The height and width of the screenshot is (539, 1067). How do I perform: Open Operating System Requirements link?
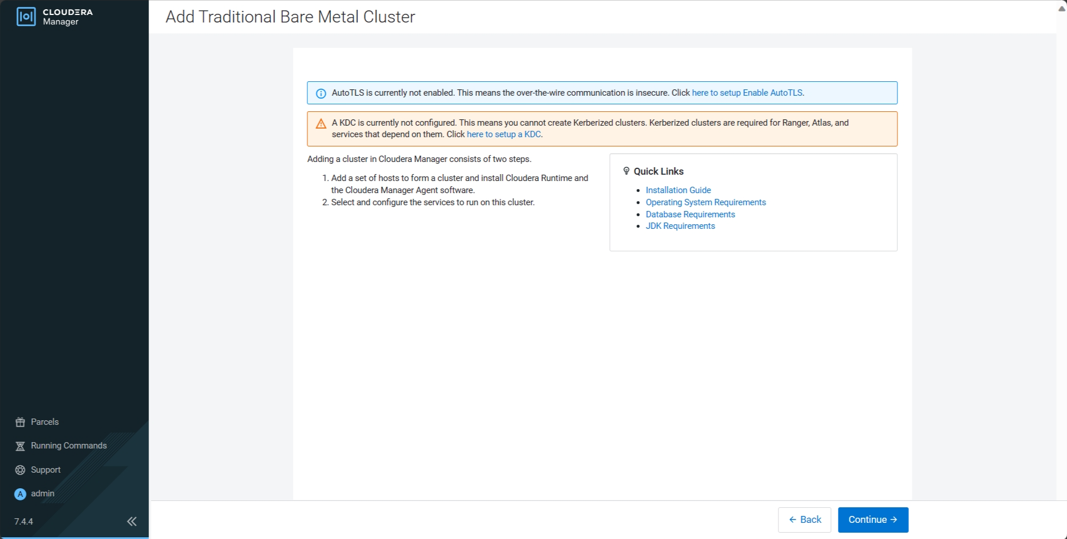click(706, 202)
